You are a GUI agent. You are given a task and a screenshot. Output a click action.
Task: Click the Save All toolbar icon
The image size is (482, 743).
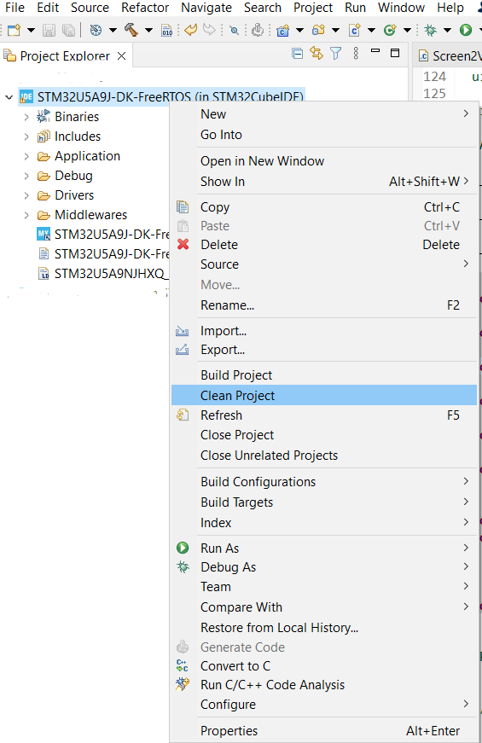[69, 31]
